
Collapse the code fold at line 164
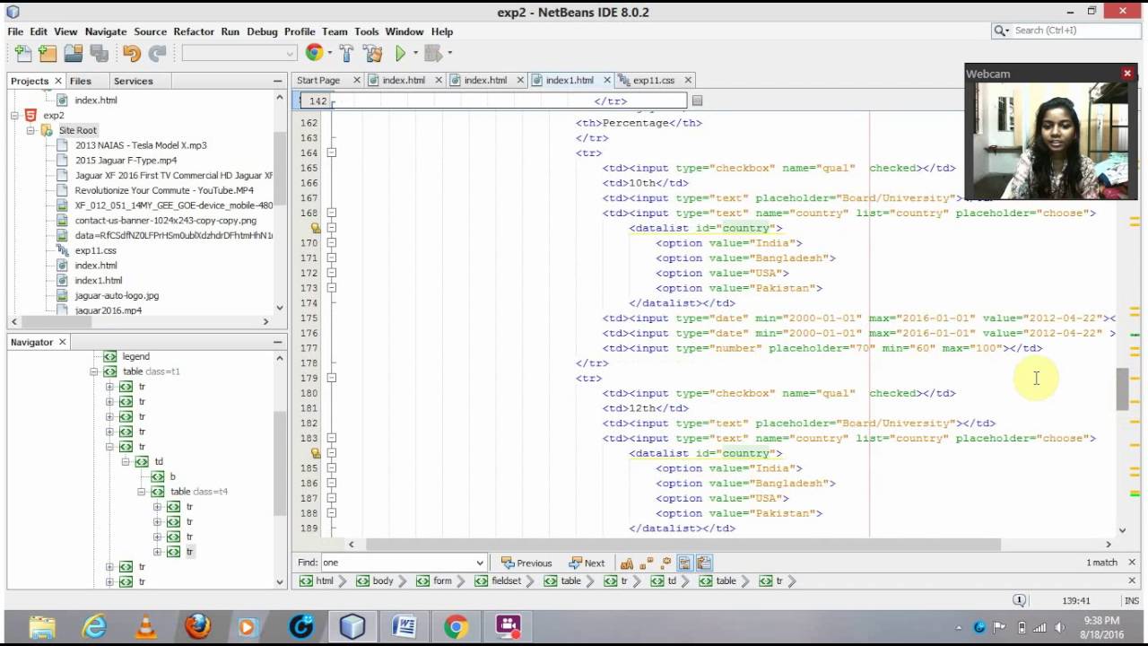point(331,153)
